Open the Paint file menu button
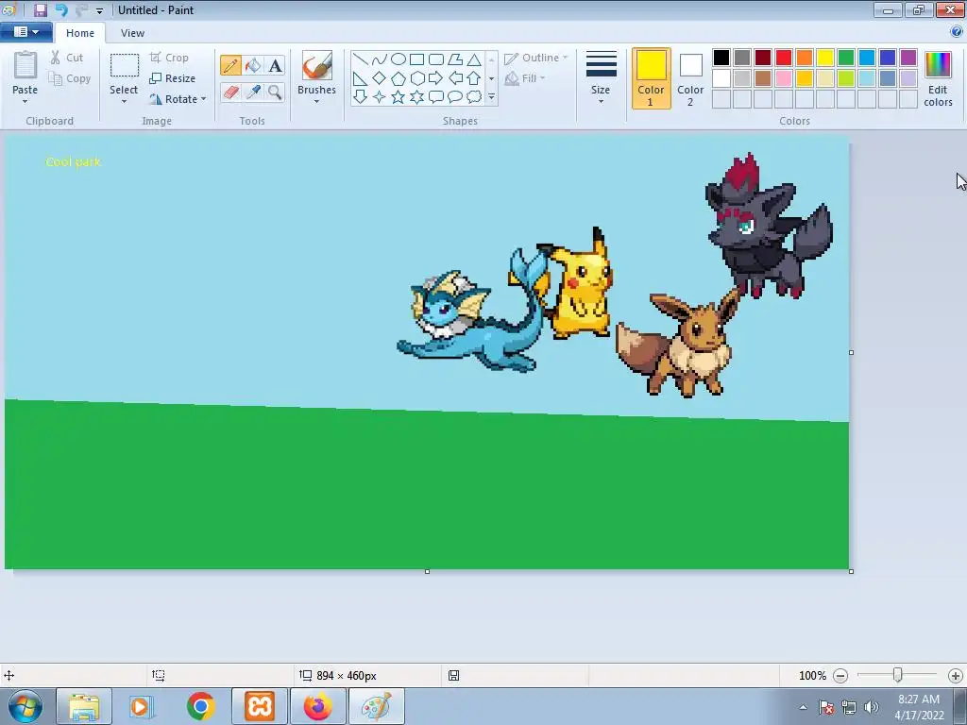This screenshot has width=967, height=725. coord(25,32)
